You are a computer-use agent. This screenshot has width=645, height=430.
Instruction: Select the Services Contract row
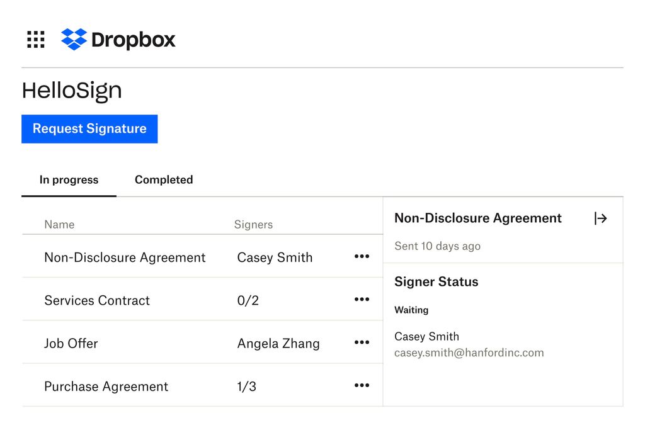pyautogui.click(x=97, y=300)
